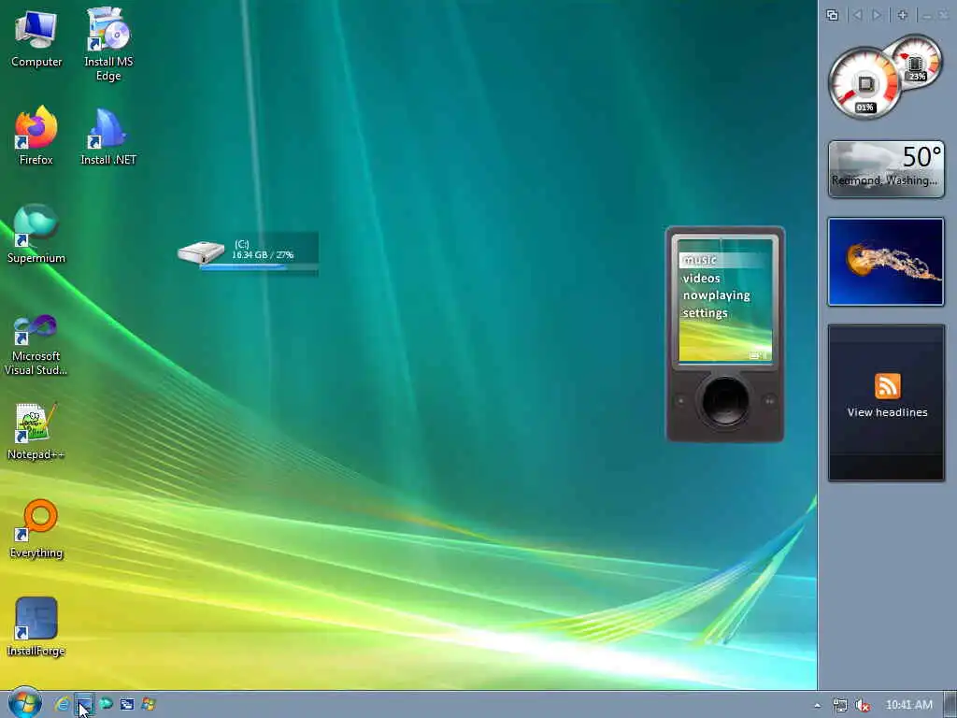The width and height of the screenshot is (957, 718).
Task: Go to next sidebar gadgets page
Action: 877,15
